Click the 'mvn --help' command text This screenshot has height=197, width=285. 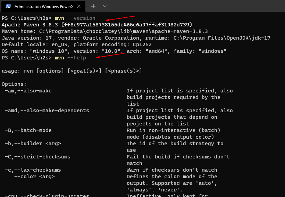[70, 58]
